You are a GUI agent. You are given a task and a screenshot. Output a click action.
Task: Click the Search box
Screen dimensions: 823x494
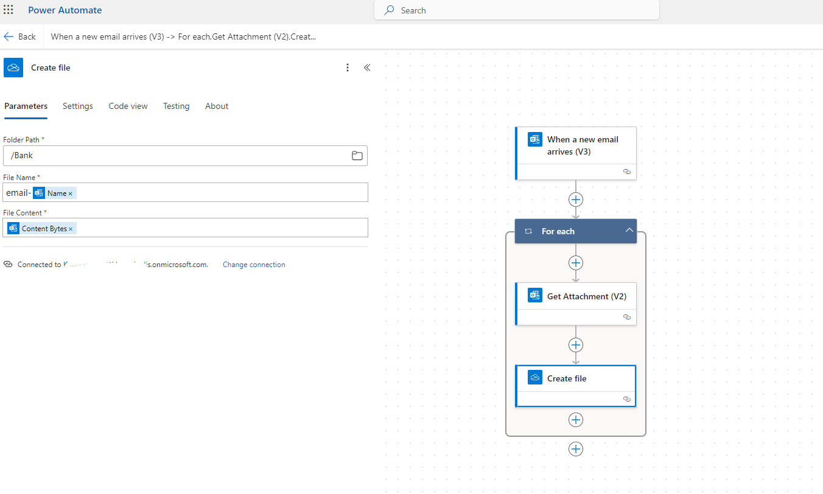tap(517, 10)
